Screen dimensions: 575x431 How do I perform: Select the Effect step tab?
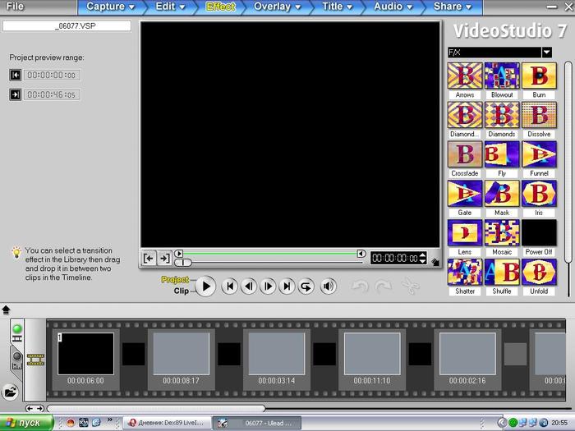tap(220, 7)
